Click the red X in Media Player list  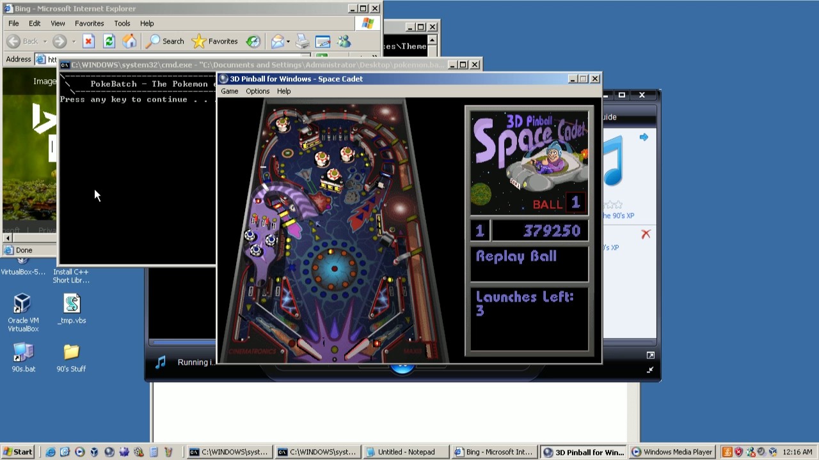[646, 234]
